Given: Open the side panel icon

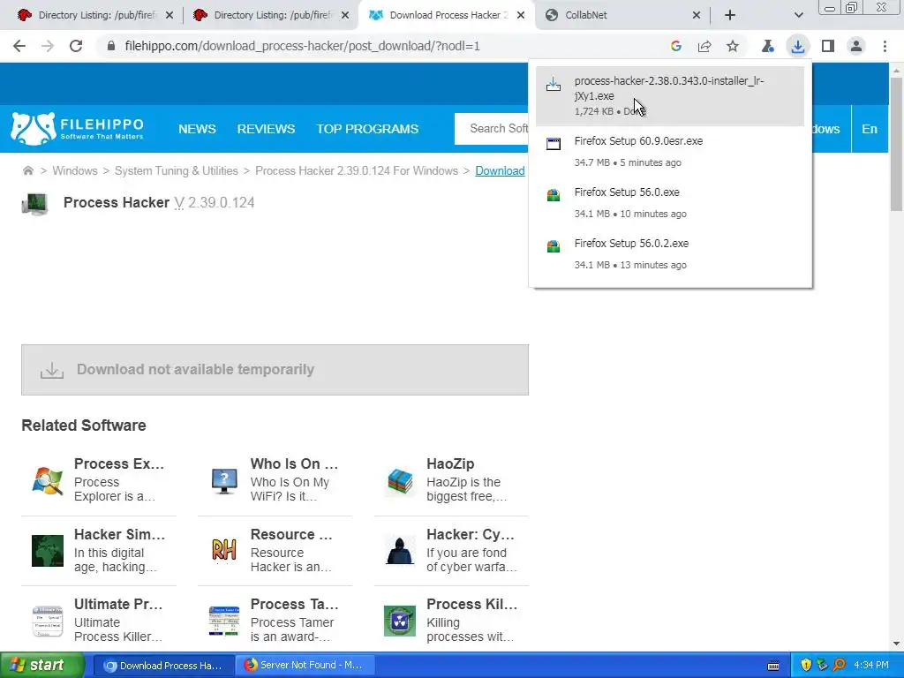Looking at the screenshot, I should [x=828, y=46].
